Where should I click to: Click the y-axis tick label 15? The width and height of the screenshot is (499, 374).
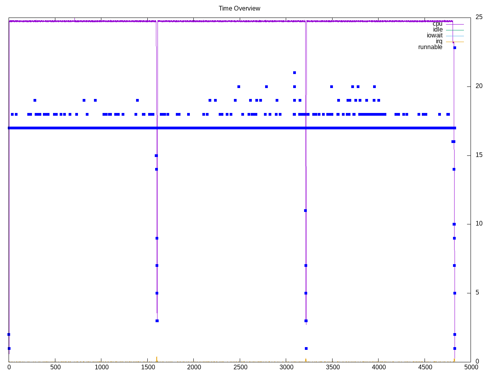coord(479,155)
